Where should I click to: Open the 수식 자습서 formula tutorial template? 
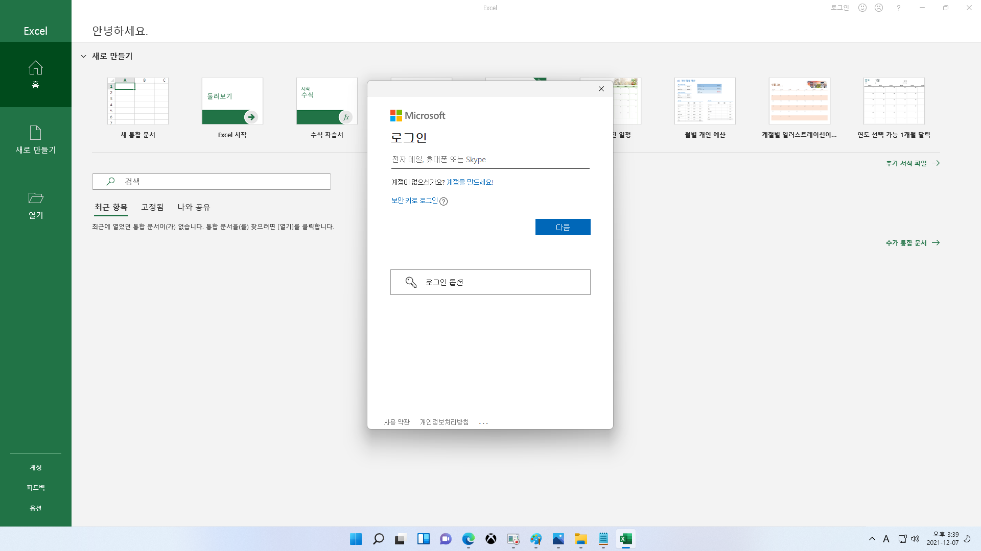click(x=327, y=108)
